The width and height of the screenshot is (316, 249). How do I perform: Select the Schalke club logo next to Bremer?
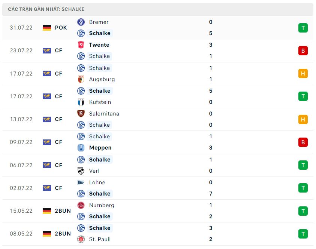coord(82,33)
